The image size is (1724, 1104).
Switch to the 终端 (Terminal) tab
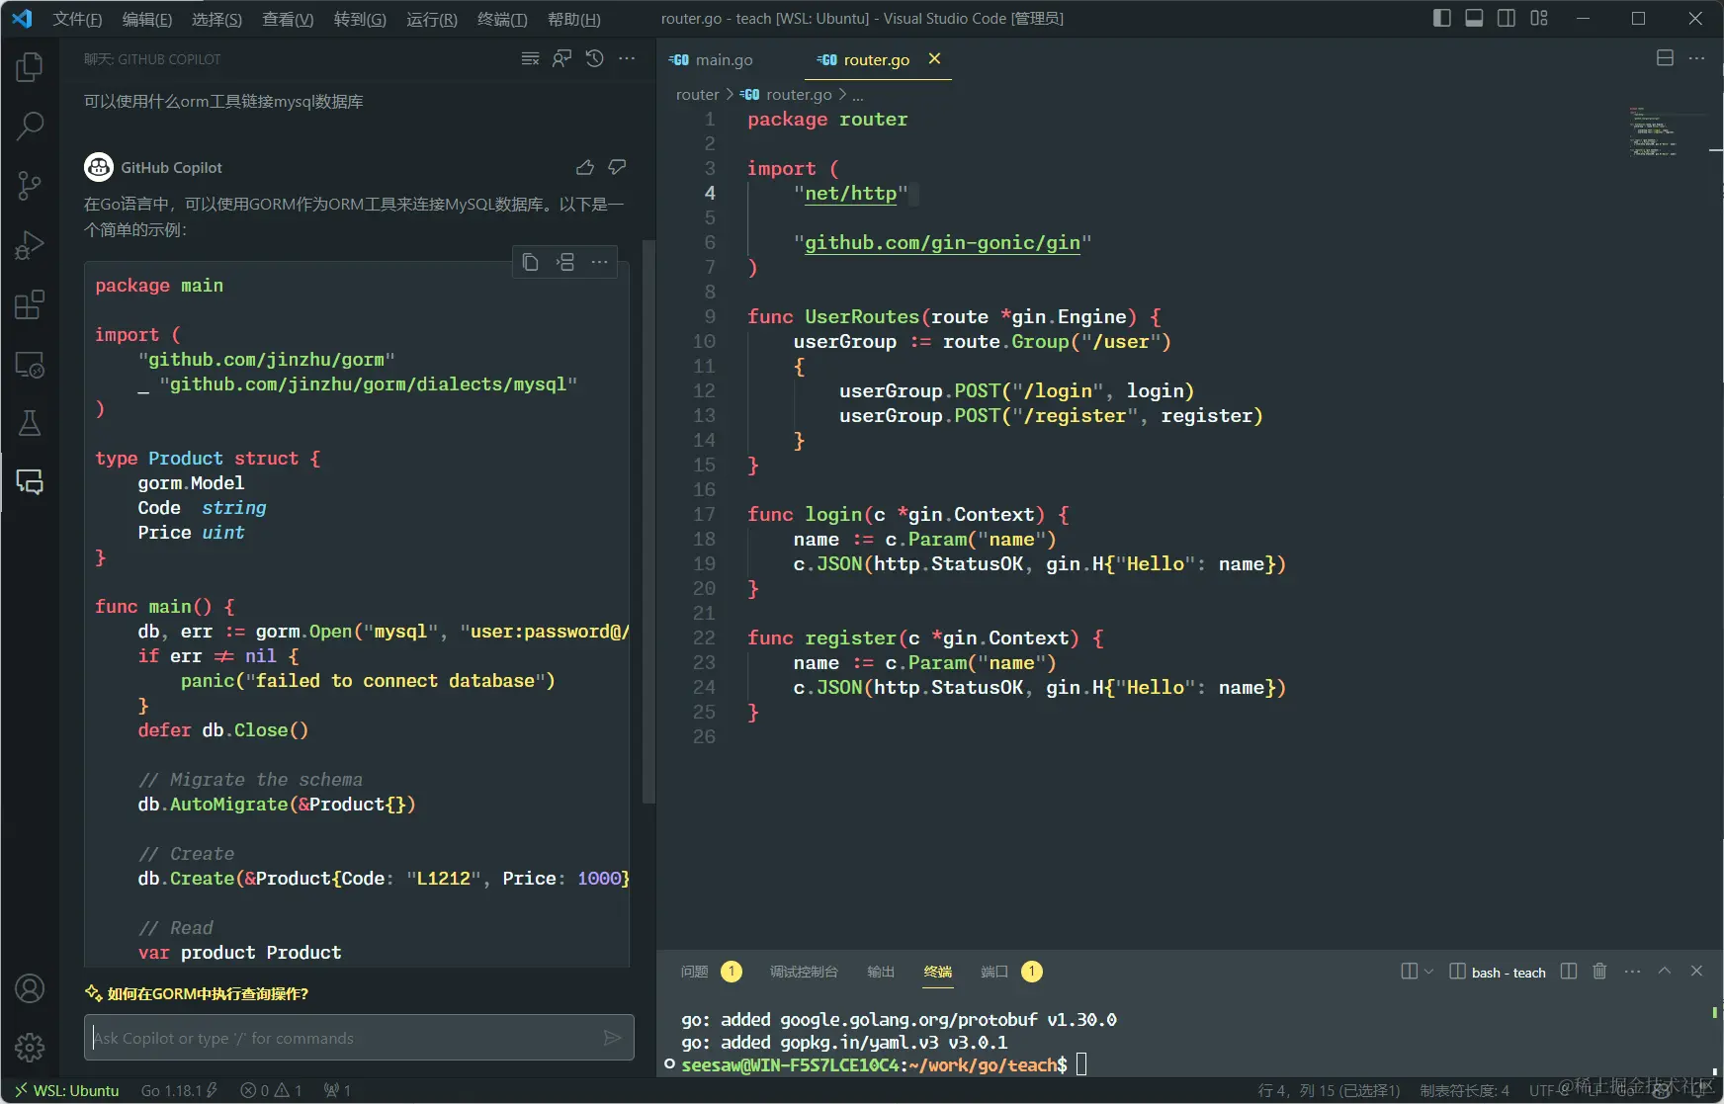(x=938, y=972)
